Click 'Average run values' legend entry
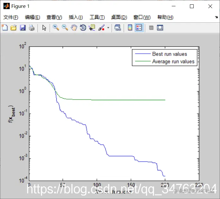220x199 pixels. coord(173,62)
